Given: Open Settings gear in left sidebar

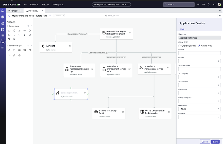Looking at the screenshot, I should point(3,48).
